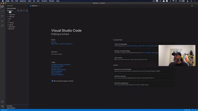Open the Manage gear in activity bar
Image resolution: width=198 pixels, height=111 pixels.
(2, 106)
